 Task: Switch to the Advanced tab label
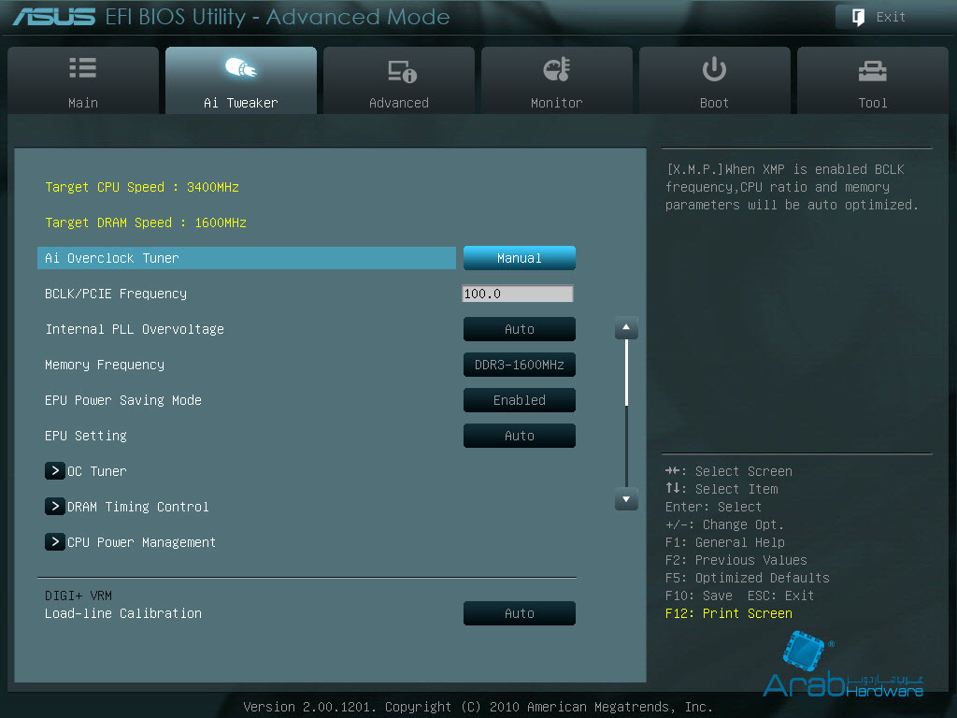(x=399, y=103)
